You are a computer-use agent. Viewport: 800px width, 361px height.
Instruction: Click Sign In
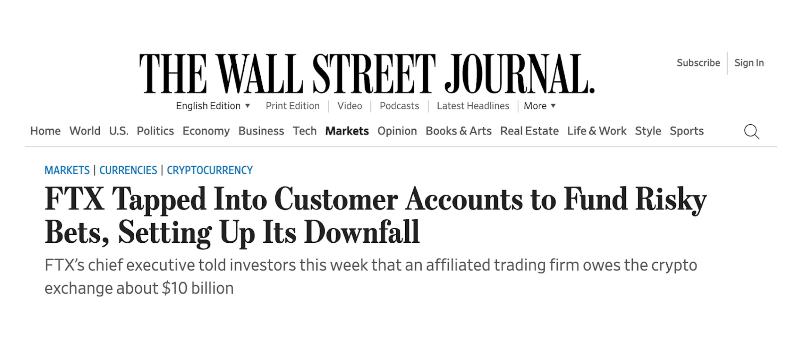pyautogui.click(x=749, y=63)
